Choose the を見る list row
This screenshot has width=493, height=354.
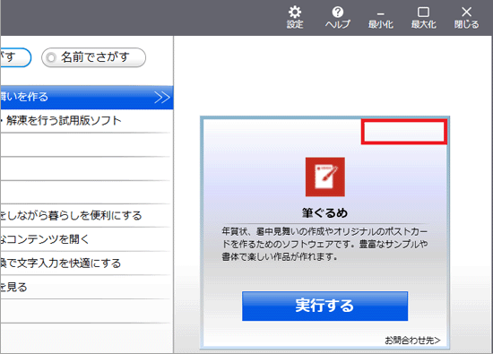86,288
